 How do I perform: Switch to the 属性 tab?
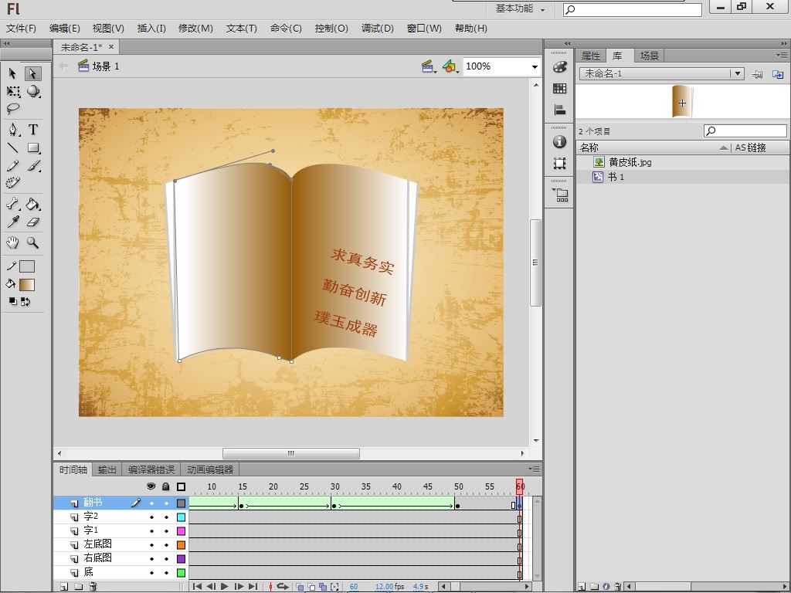(x=591, y=56)
